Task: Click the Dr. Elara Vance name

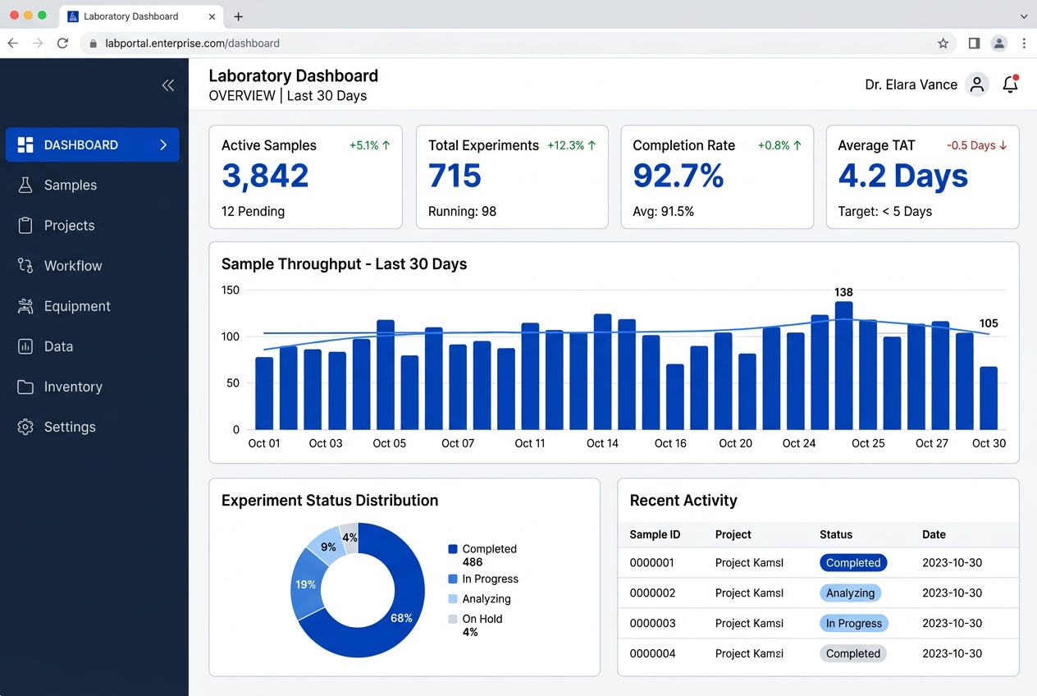Action: [x=911, y=85]
